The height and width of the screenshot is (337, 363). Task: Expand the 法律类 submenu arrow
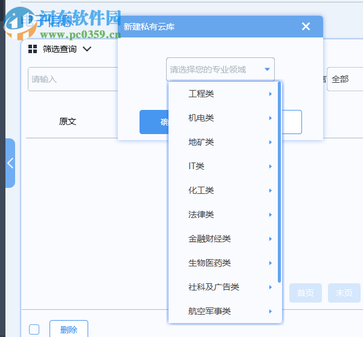(270, 214)
